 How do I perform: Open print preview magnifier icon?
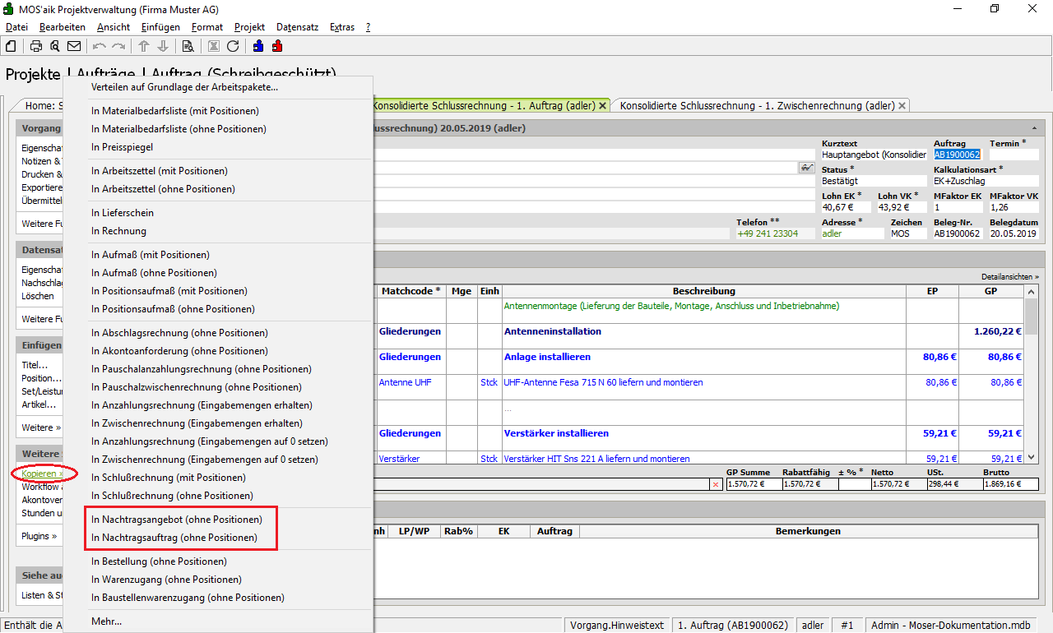tap(55, 46)
